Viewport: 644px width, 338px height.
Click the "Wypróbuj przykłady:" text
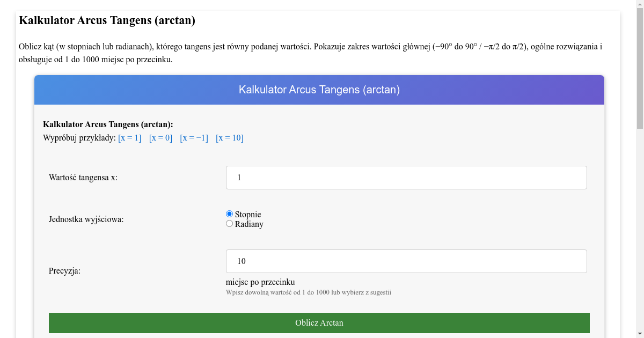pyautogui.click(x=79, y=138)
